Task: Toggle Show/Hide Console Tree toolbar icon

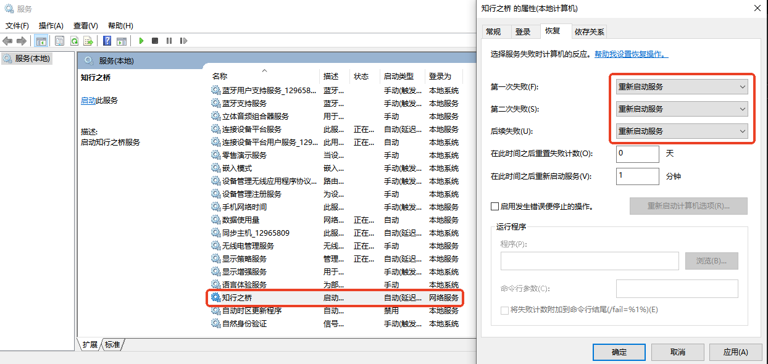Action: (41, 41)
